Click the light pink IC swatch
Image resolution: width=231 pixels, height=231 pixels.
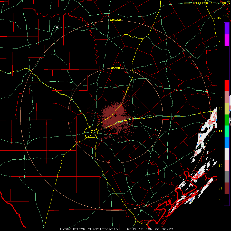point(227,166)
